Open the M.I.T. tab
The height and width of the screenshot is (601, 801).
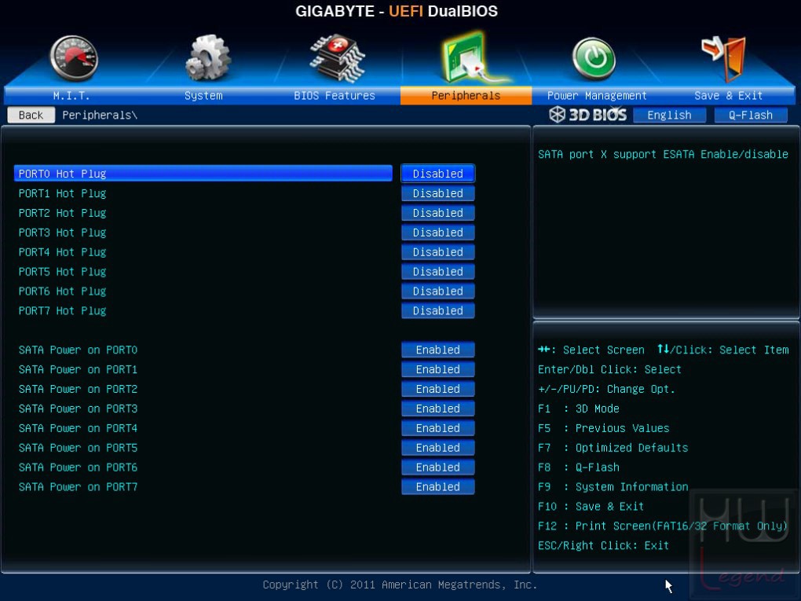71,96
